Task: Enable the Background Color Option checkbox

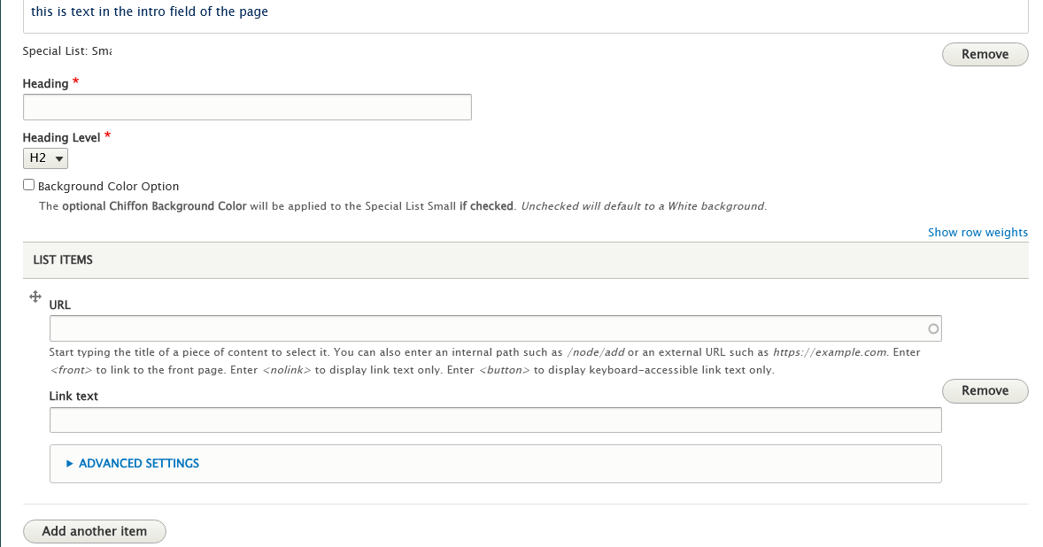Action: click(x=29, y=186)
